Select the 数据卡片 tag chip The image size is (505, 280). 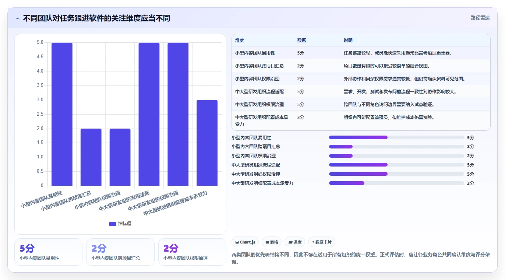click(322, 242)
